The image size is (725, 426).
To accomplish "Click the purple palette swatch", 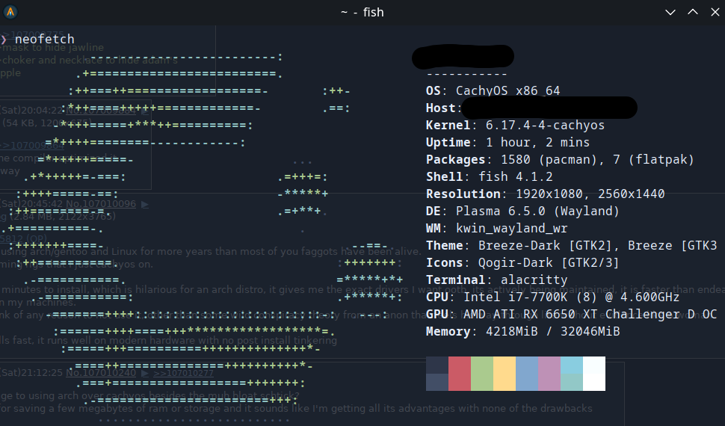I will tap(549, 374).
